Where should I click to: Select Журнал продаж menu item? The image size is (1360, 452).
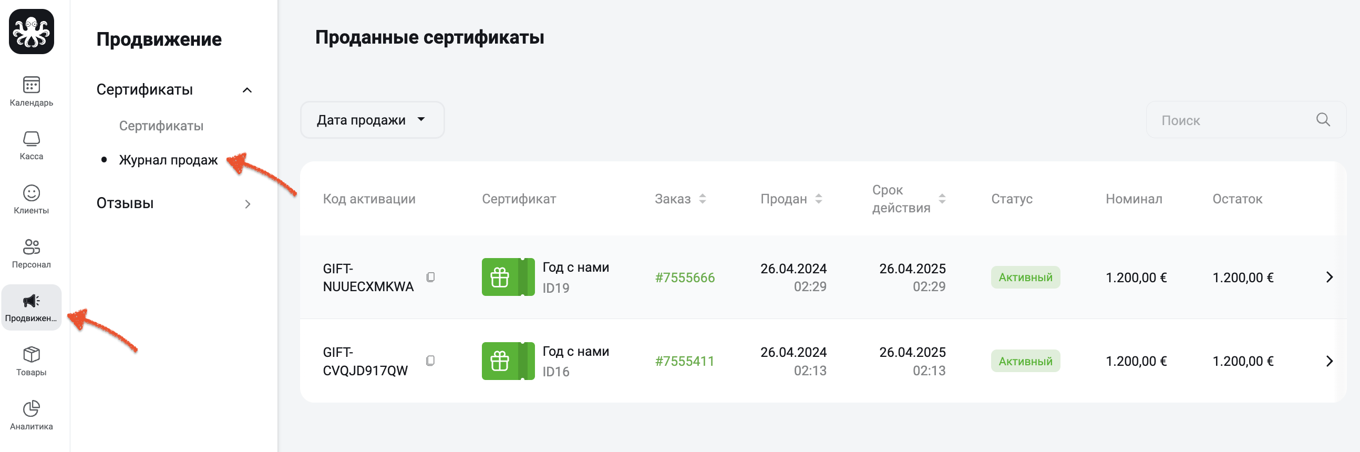pos(168,160)
